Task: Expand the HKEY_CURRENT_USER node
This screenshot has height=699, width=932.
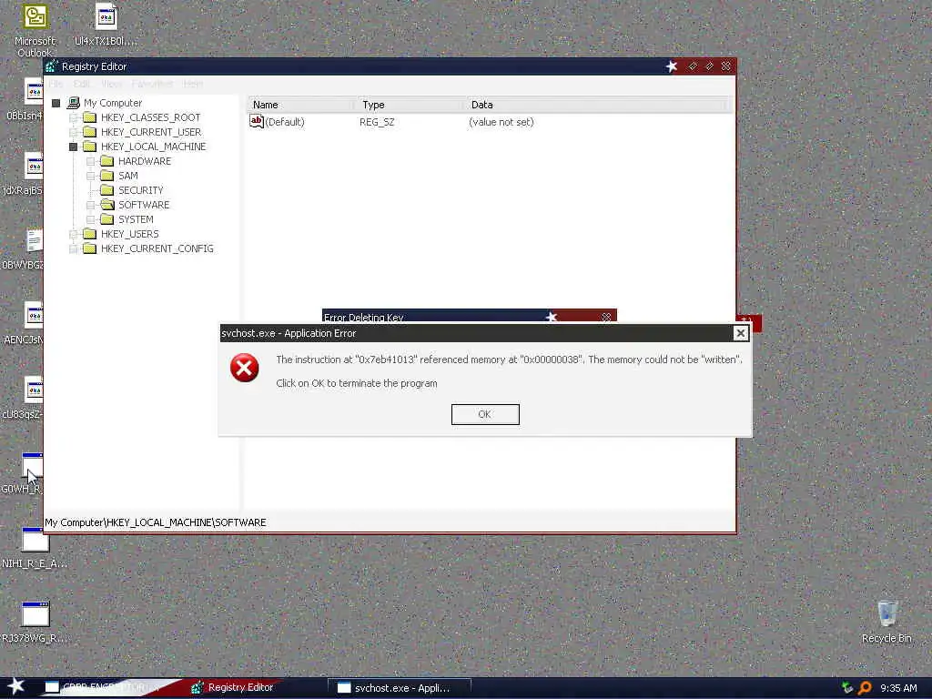Action: 73,132
